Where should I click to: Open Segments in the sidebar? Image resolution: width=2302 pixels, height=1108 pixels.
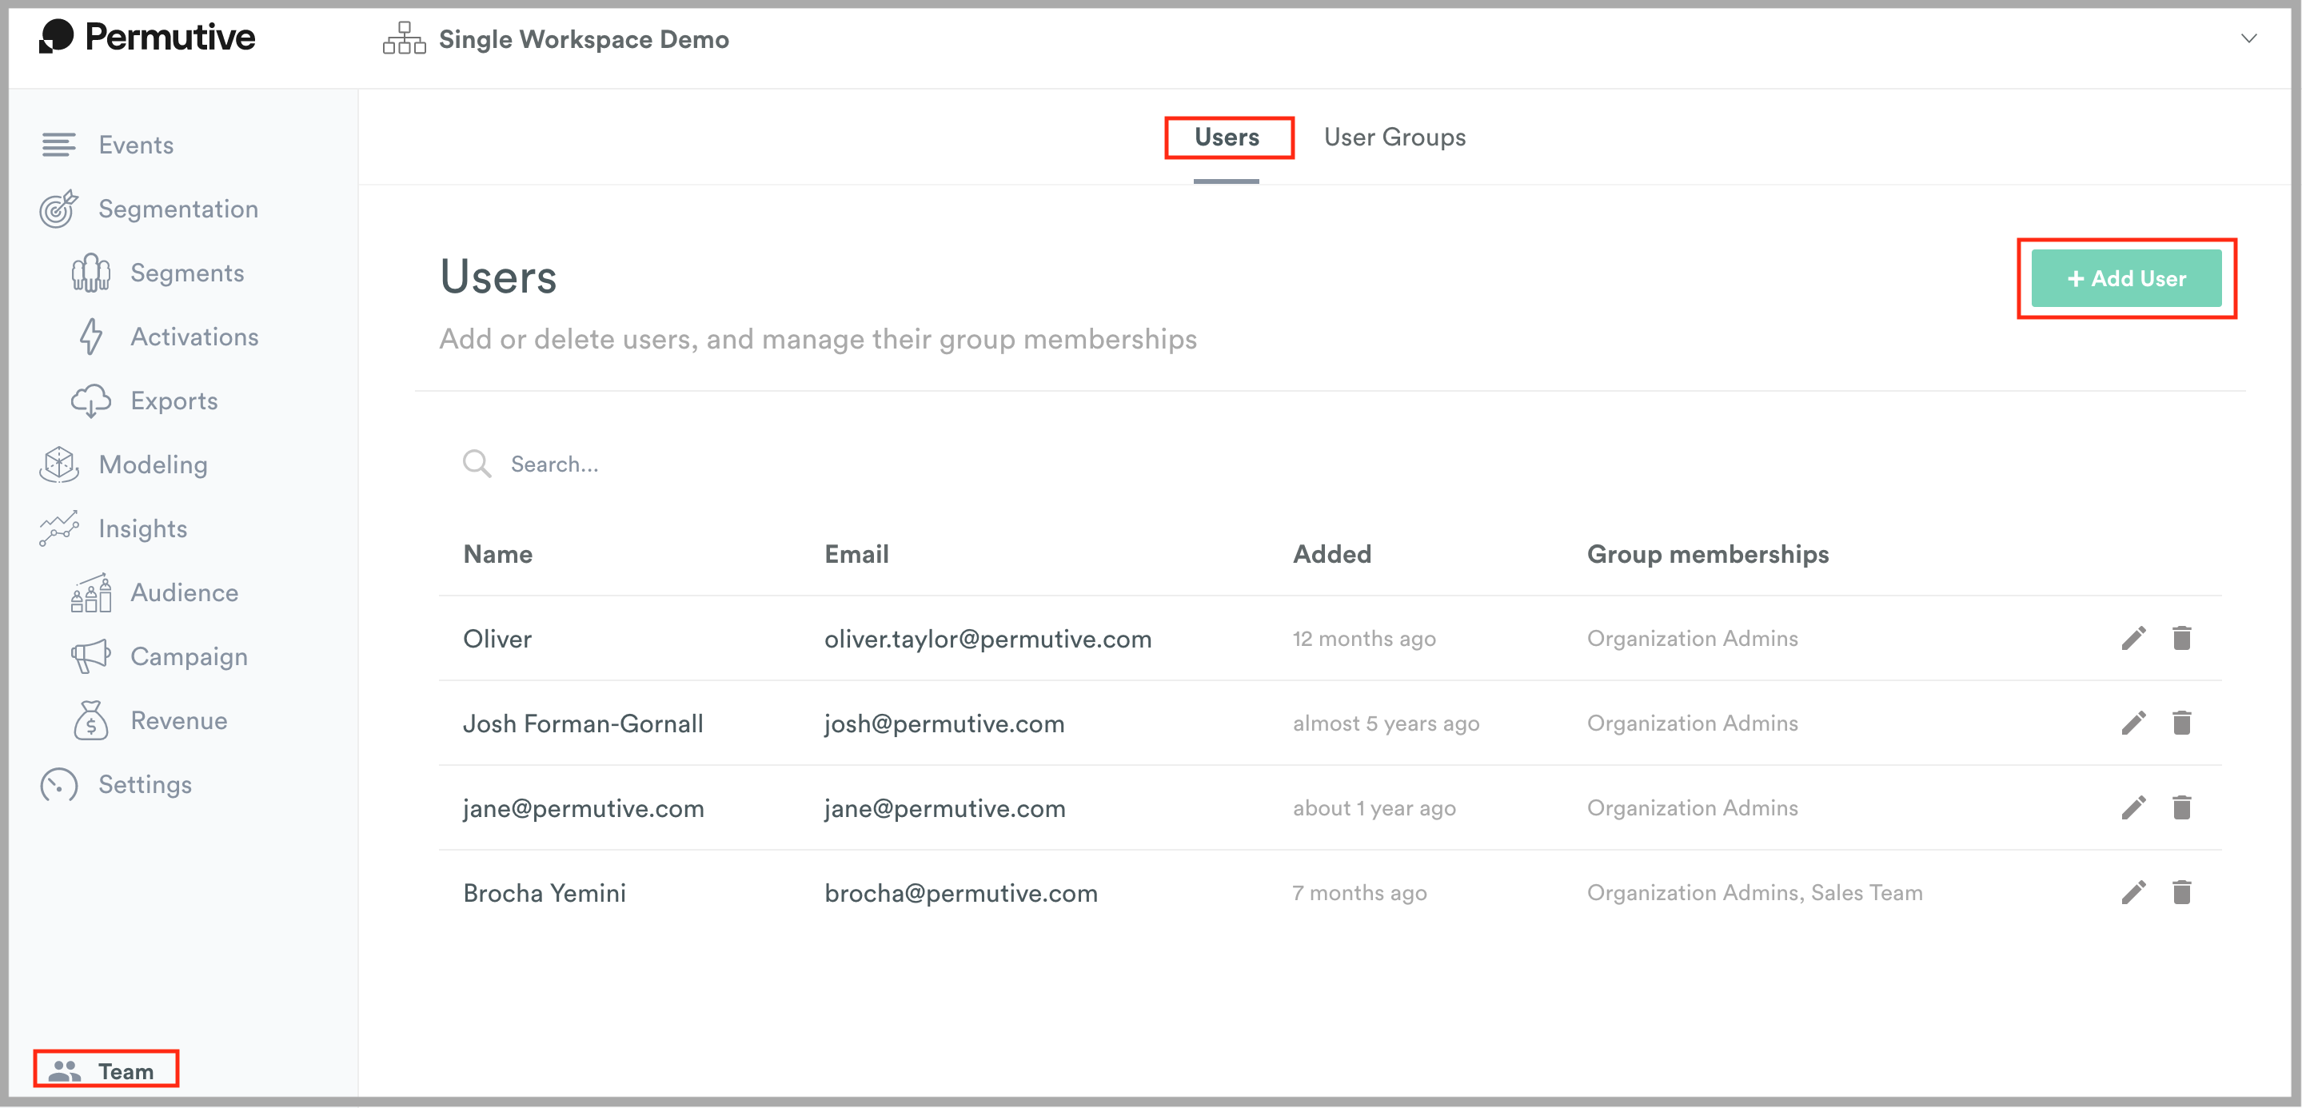187,273
